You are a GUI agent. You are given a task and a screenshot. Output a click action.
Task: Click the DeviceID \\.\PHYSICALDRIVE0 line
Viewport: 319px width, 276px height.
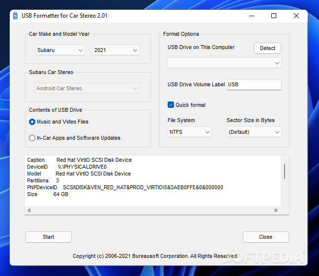pyautogui.click(x=67, y=167)
